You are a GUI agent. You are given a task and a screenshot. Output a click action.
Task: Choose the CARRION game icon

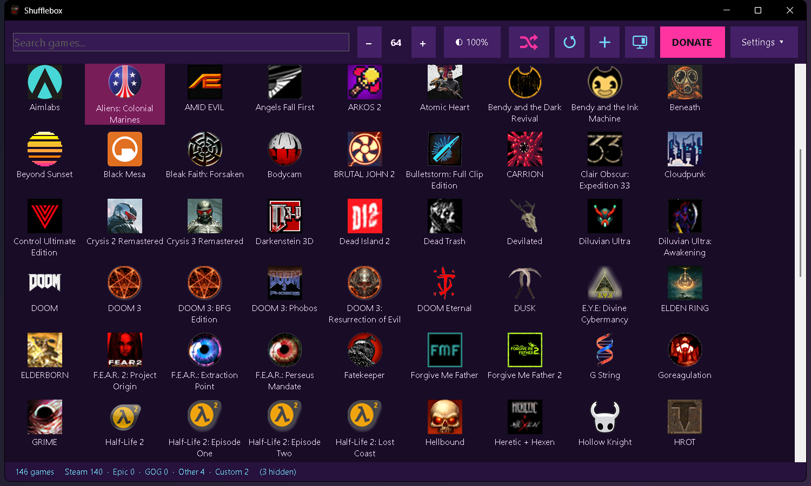pos(525,149)
